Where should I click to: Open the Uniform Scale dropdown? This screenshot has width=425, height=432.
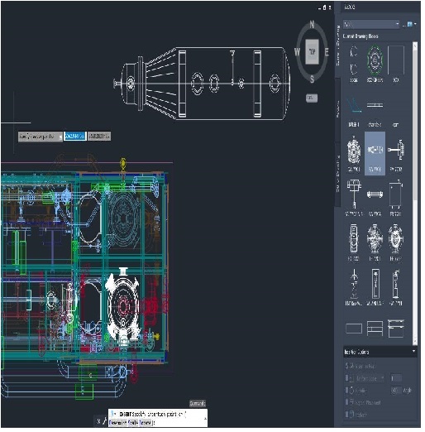[x=369, y=378]
